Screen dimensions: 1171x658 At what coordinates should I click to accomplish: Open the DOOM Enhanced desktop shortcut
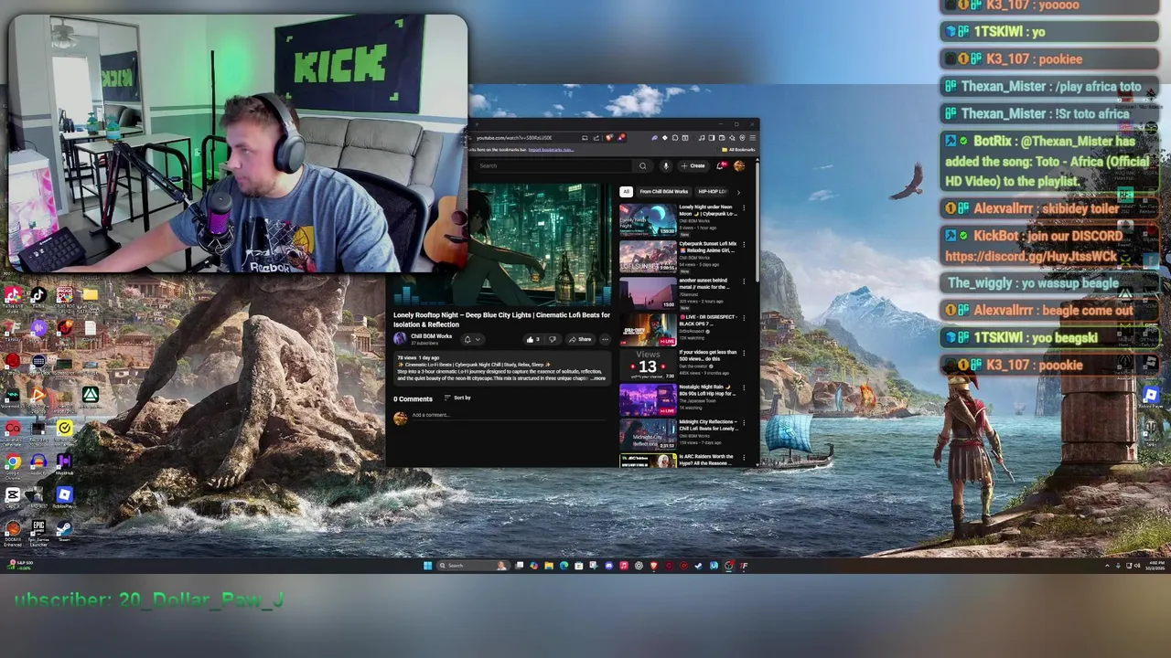point(13,534)
